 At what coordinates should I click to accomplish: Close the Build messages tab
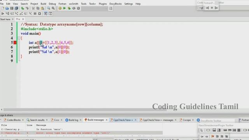pos(107,120)
